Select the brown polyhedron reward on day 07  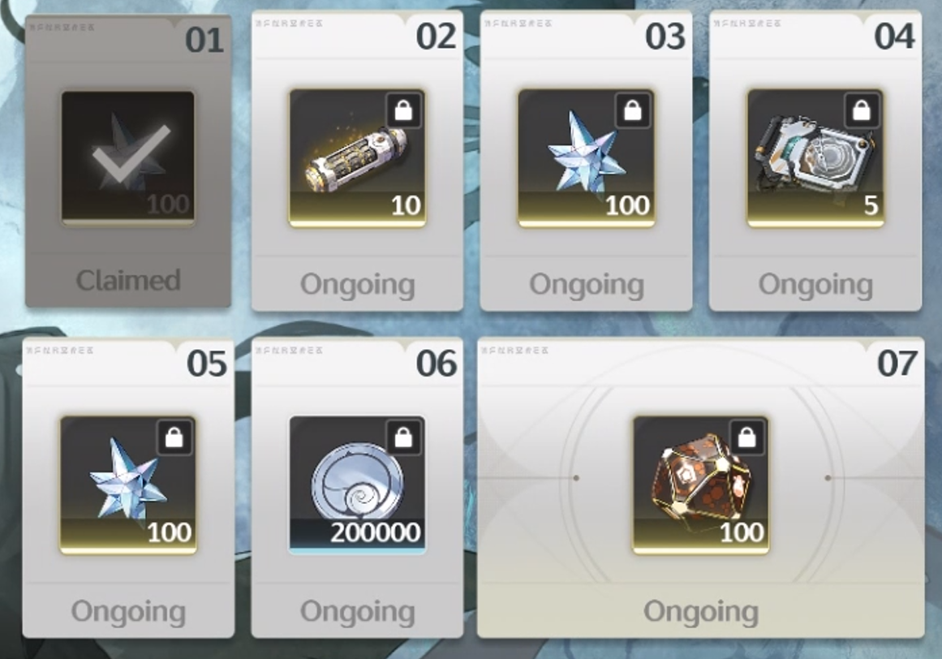(701, 485)
